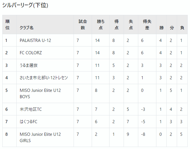Click the 負 column header
190x149 pixels.
click(x=182, y=28)
